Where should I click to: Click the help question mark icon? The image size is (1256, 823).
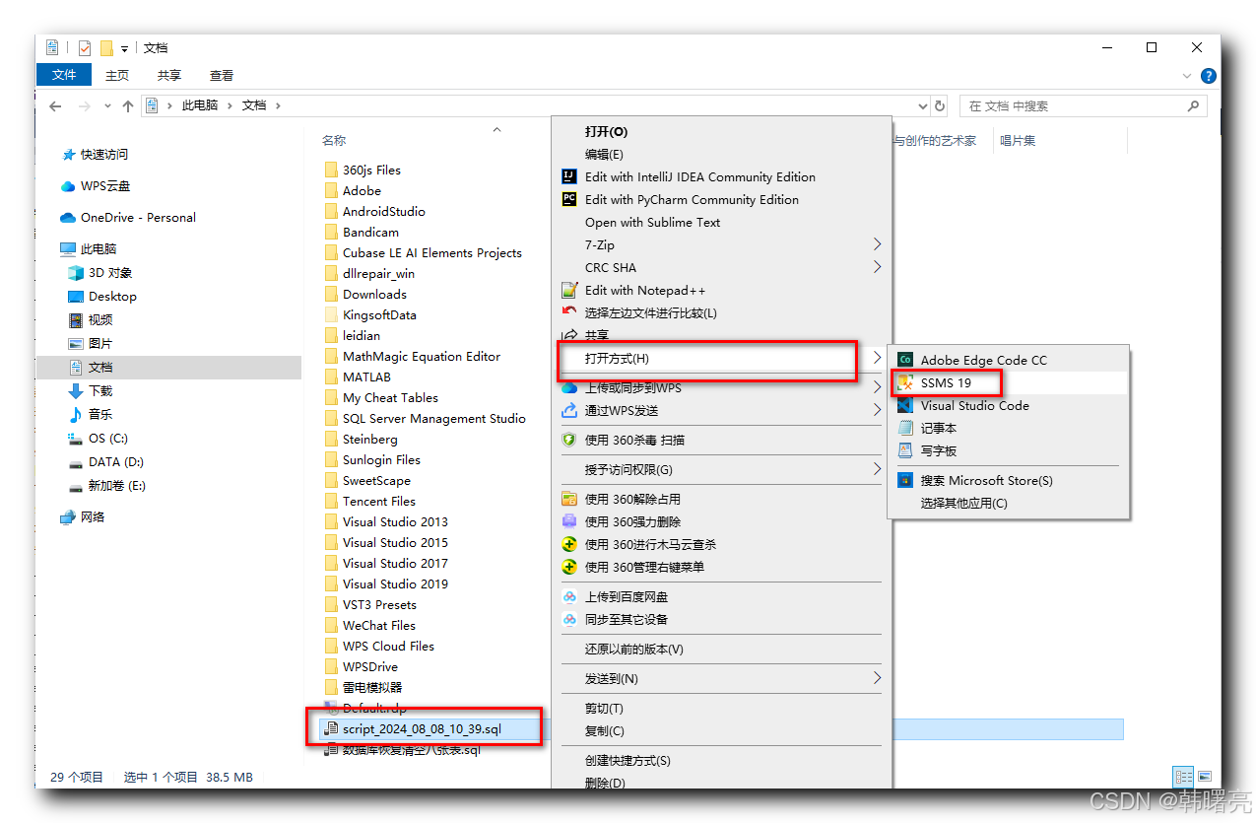point(1209,76)
